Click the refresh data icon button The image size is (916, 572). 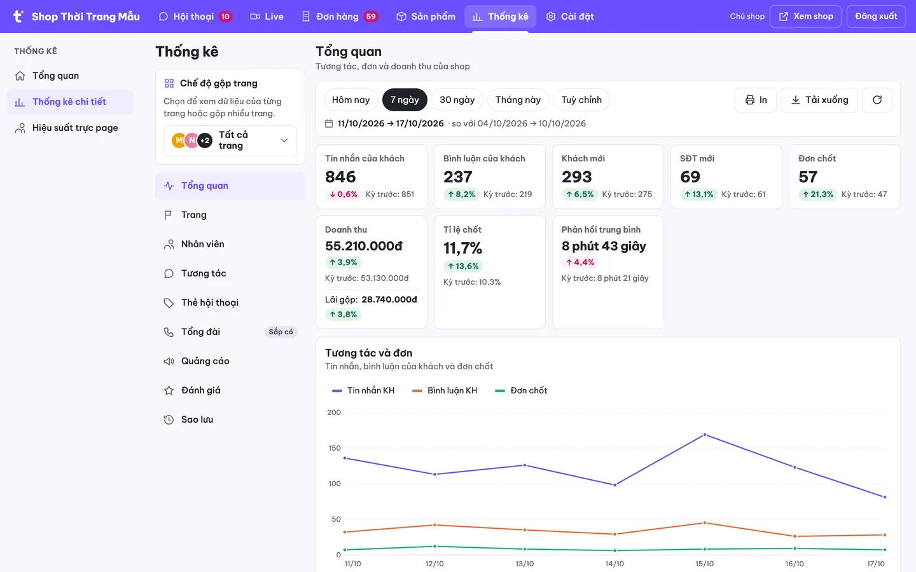coord(877,100)
